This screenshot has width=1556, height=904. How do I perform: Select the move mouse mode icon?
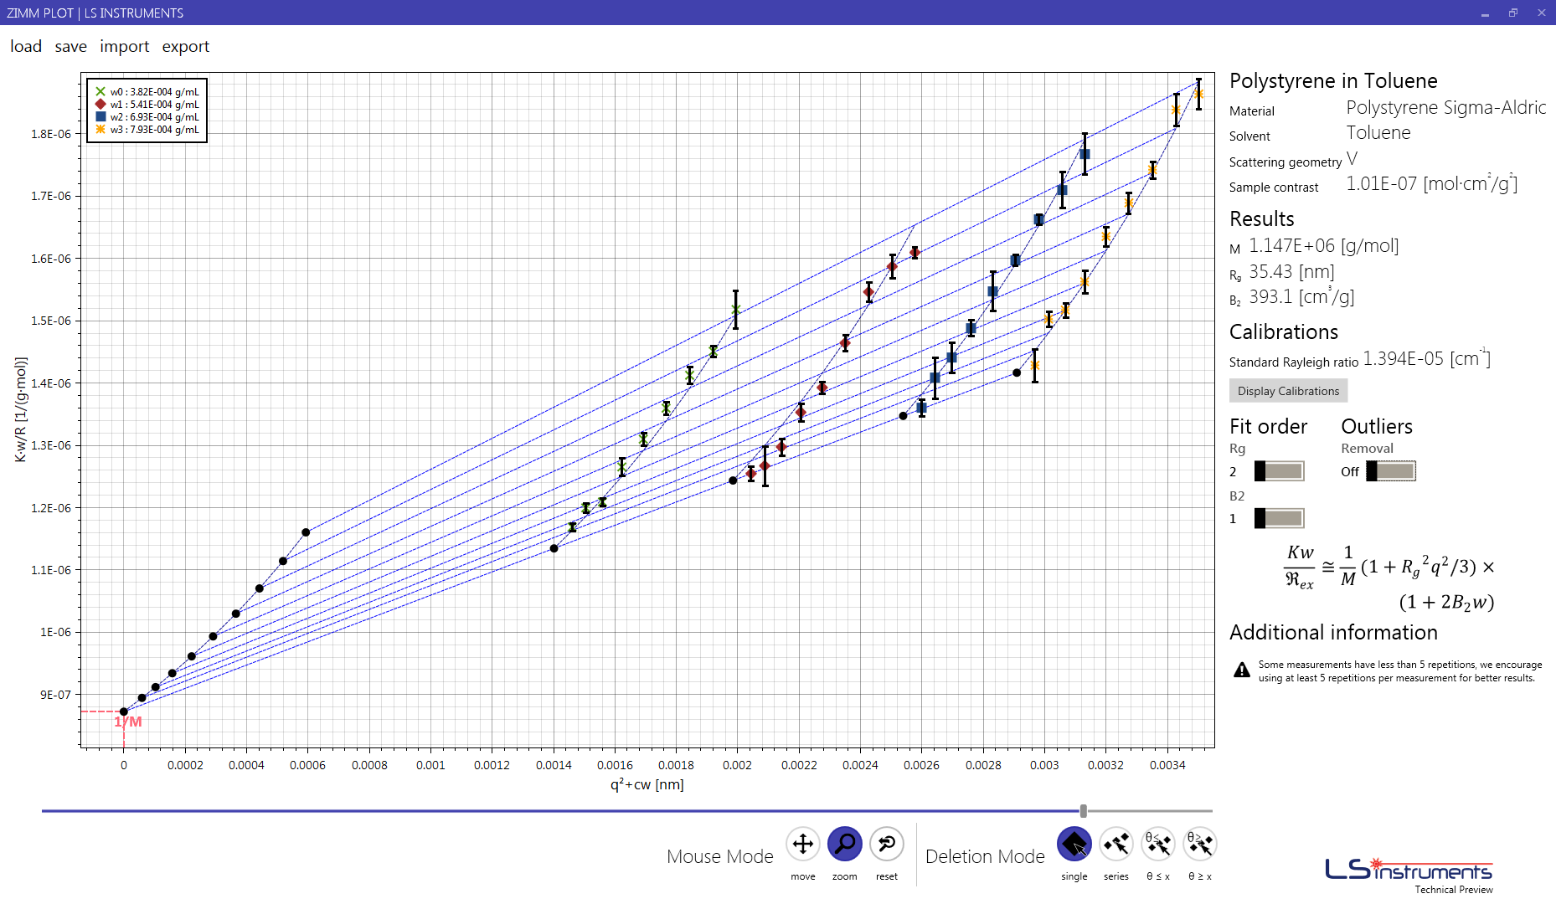(x=802, y=844)
